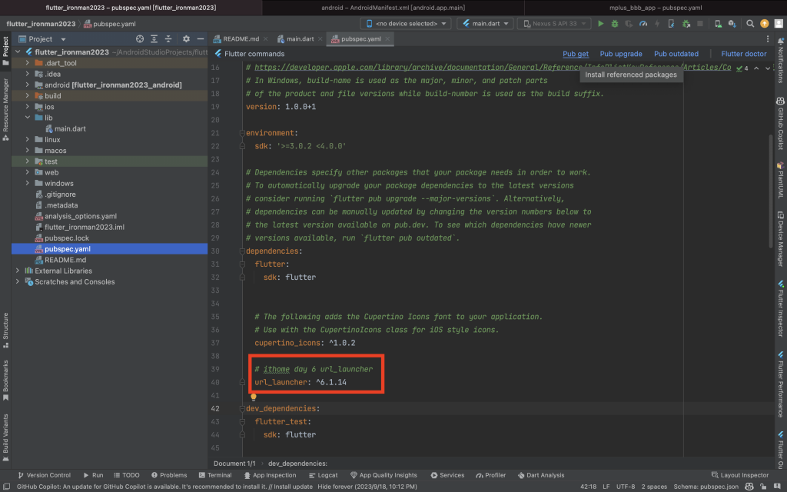The image size is (787, 492).
Task: Open the Flutter Performance side tool window
Action: (x=781, y=384)
